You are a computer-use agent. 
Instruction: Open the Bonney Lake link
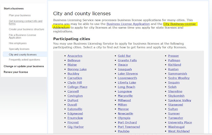click(x=77, y=69)
